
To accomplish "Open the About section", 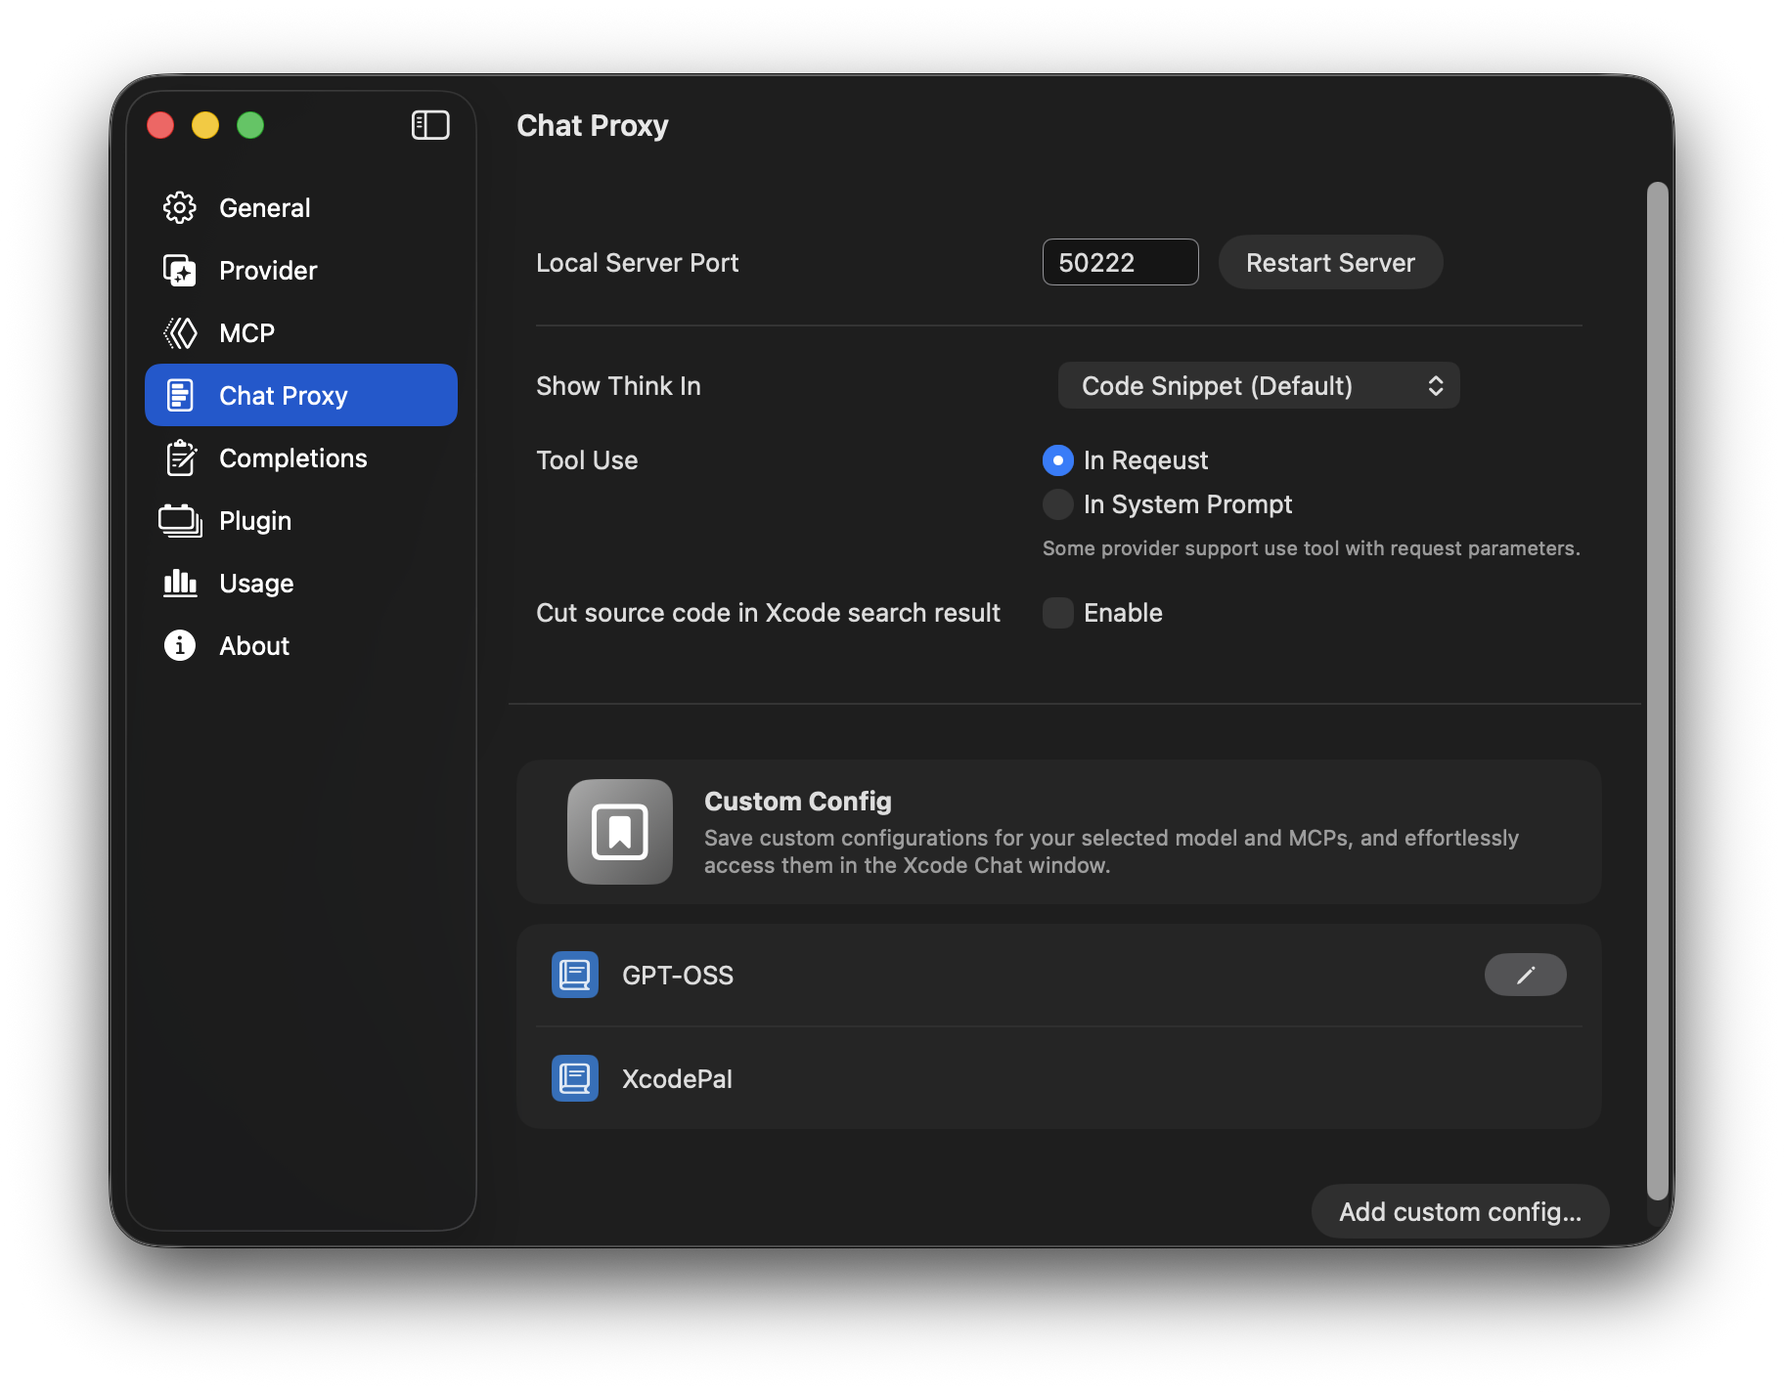I will [x=301, y=645].
